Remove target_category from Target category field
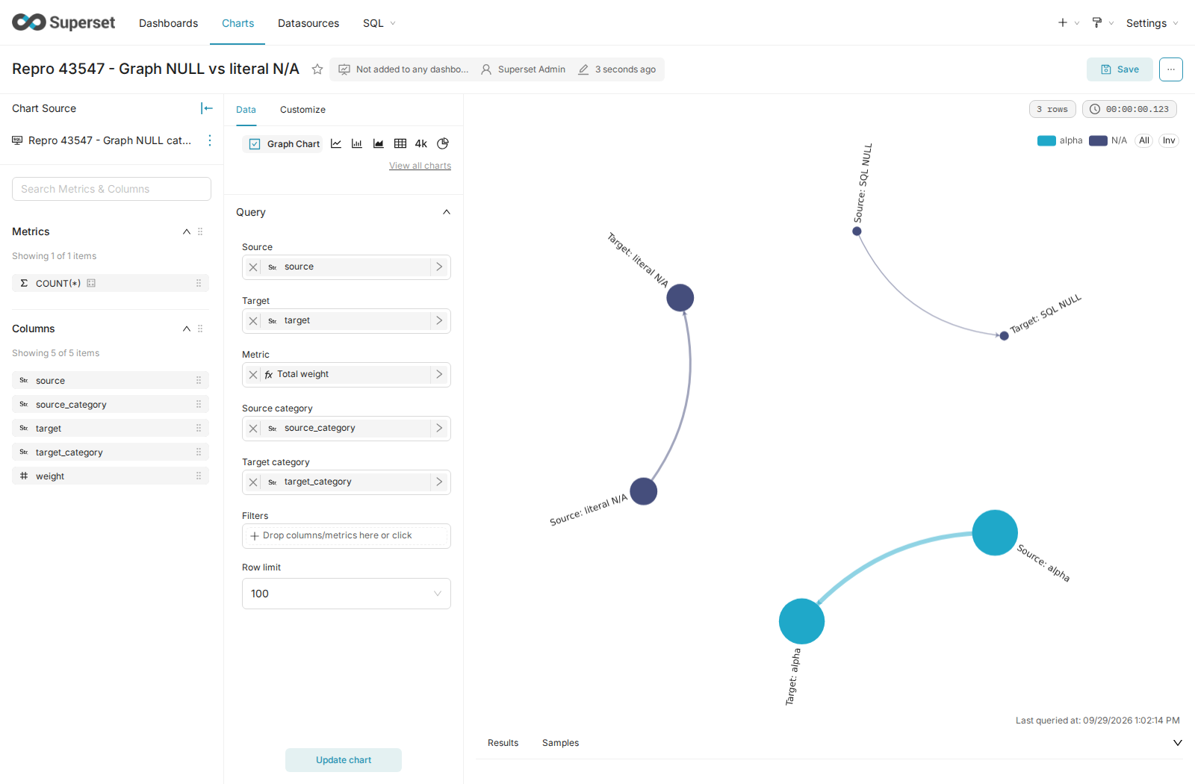The width and height of the screenshot is (1195, 784). [x=253, y=482]
